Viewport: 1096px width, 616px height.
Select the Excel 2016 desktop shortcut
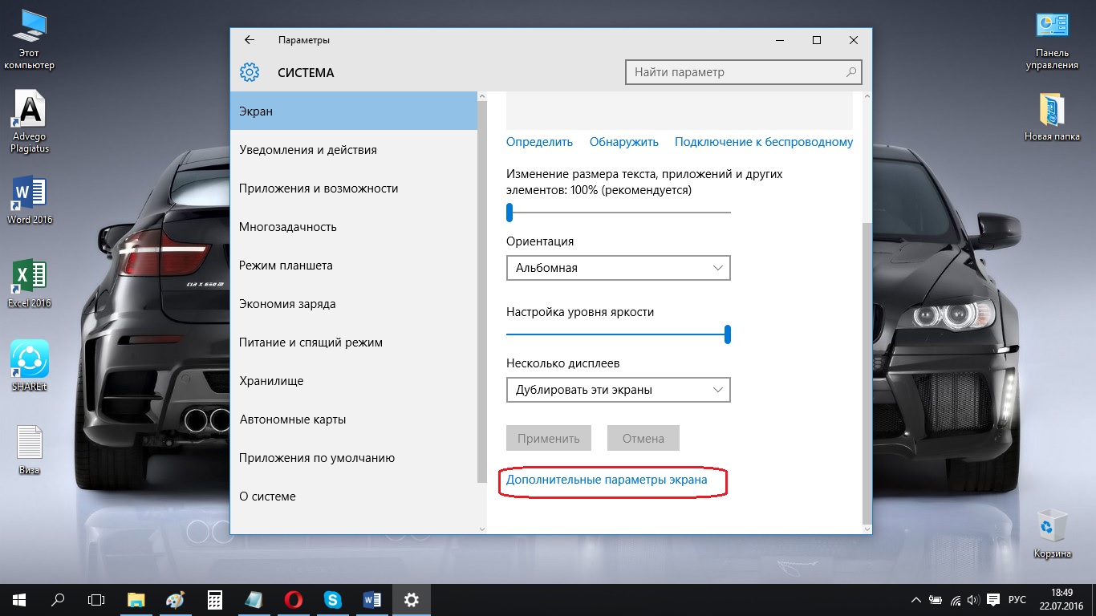coord(30,284)
